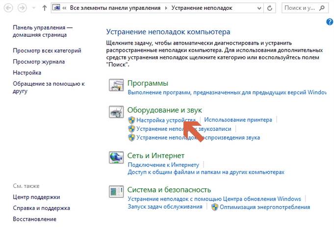Click Подключение к Интернету link
Screen dimensions: 334x231
click(163, 165)
